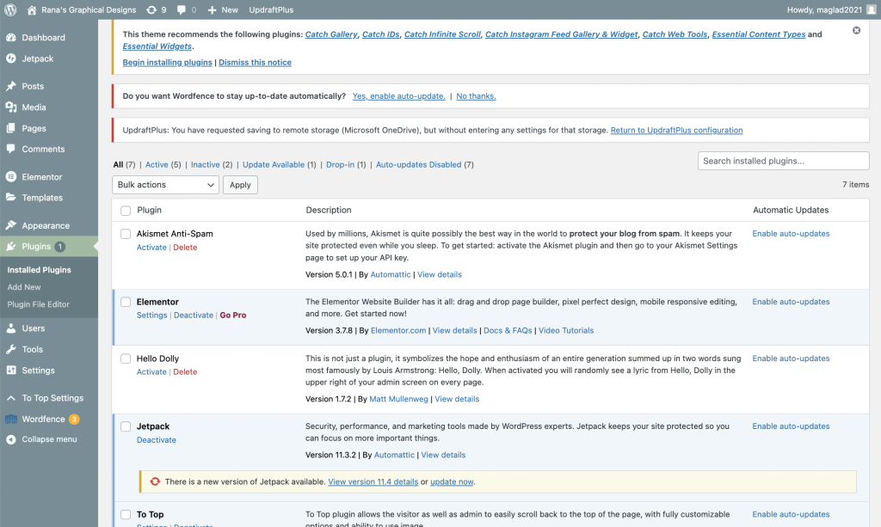Viewport: 881px width, 527px height.
Task: Select Installed Plugins submenu item
Action: coord(40,269)
